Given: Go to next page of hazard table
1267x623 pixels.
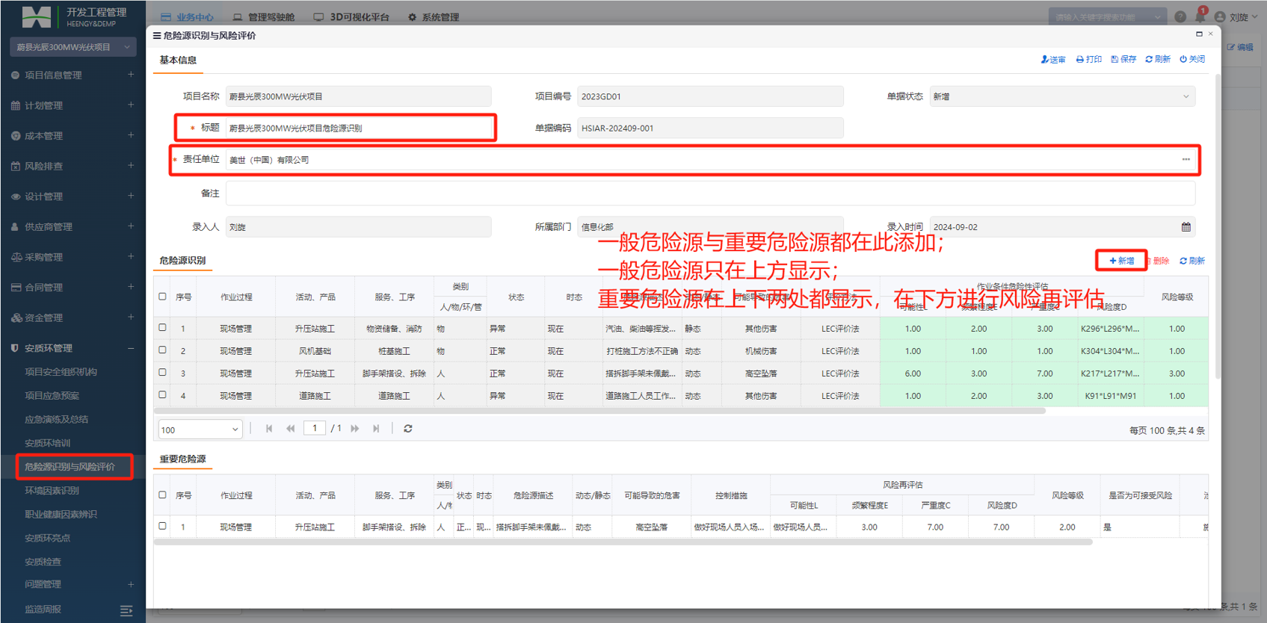Looking at the screenshot, I should pyautogui.click(x=355, y=429).
